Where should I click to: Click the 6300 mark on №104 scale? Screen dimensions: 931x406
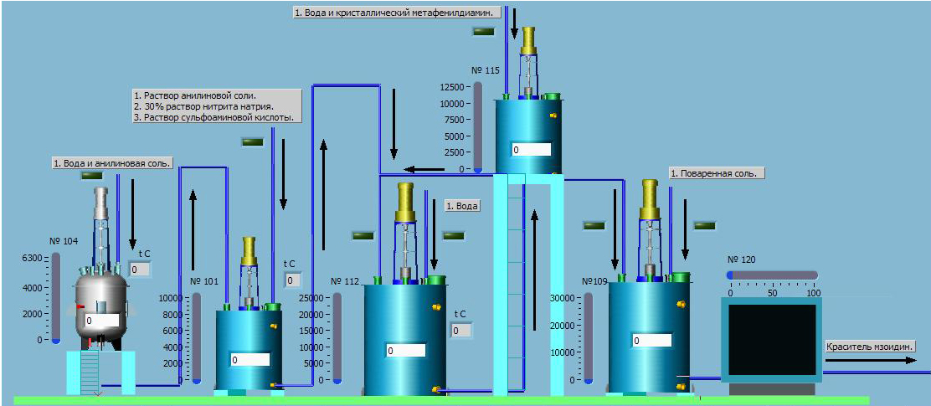click(33, 258)
